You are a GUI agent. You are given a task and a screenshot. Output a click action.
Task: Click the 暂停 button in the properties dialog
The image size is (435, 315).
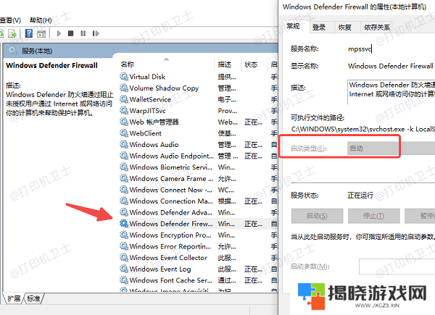420,216
